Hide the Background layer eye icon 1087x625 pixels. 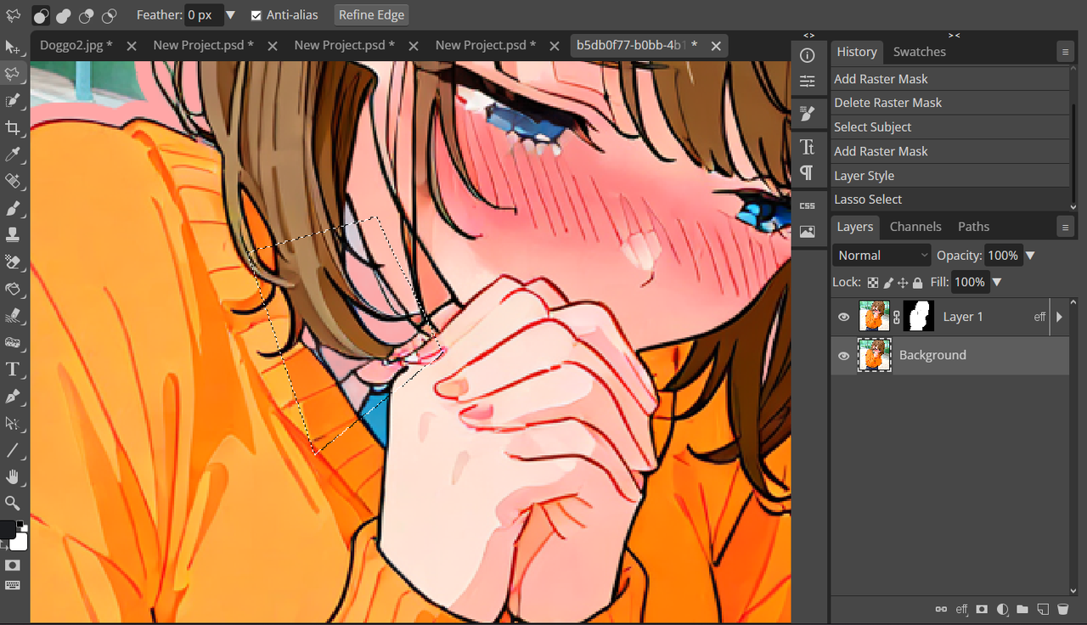(843, 356)
